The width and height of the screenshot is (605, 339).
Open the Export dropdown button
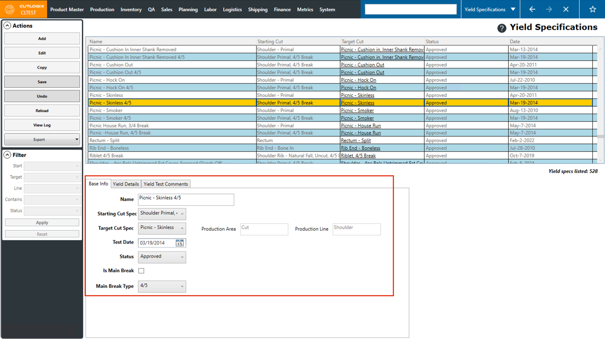(42, 140)
